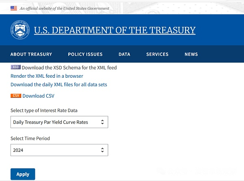The height and width of the screenshot is (181, 244).
Task: Download the daily XML files for all data sets
Action: 59,85
